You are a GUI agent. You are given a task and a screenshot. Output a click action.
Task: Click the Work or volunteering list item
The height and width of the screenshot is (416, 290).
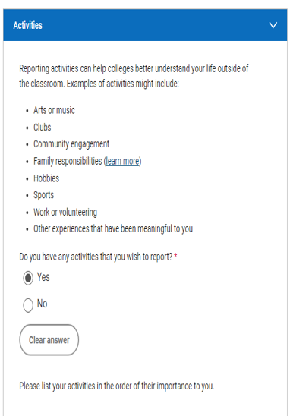click(65, 212)
